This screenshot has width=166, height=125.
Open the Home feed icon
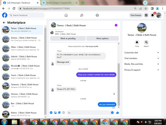[x=66, y=15]
